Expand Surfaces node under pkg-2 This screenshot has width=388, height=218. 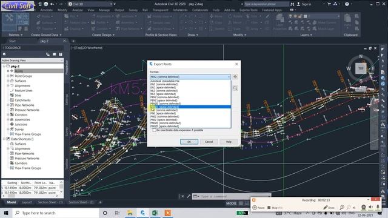(x=8, y=81)
